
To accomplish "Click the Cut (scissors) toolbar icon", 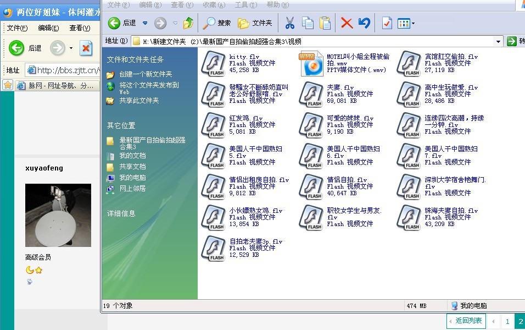I will [289, 23].
